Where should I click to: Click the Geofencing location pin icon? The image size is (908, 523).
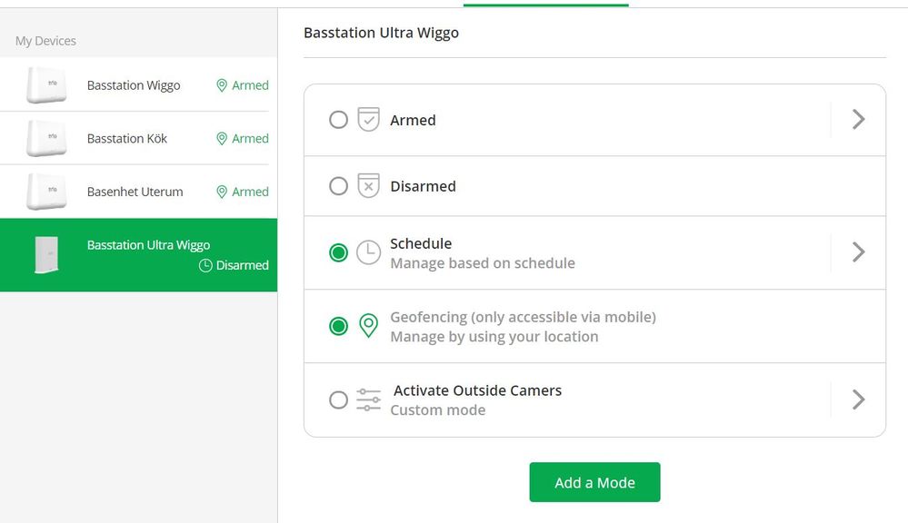(368, 326)
